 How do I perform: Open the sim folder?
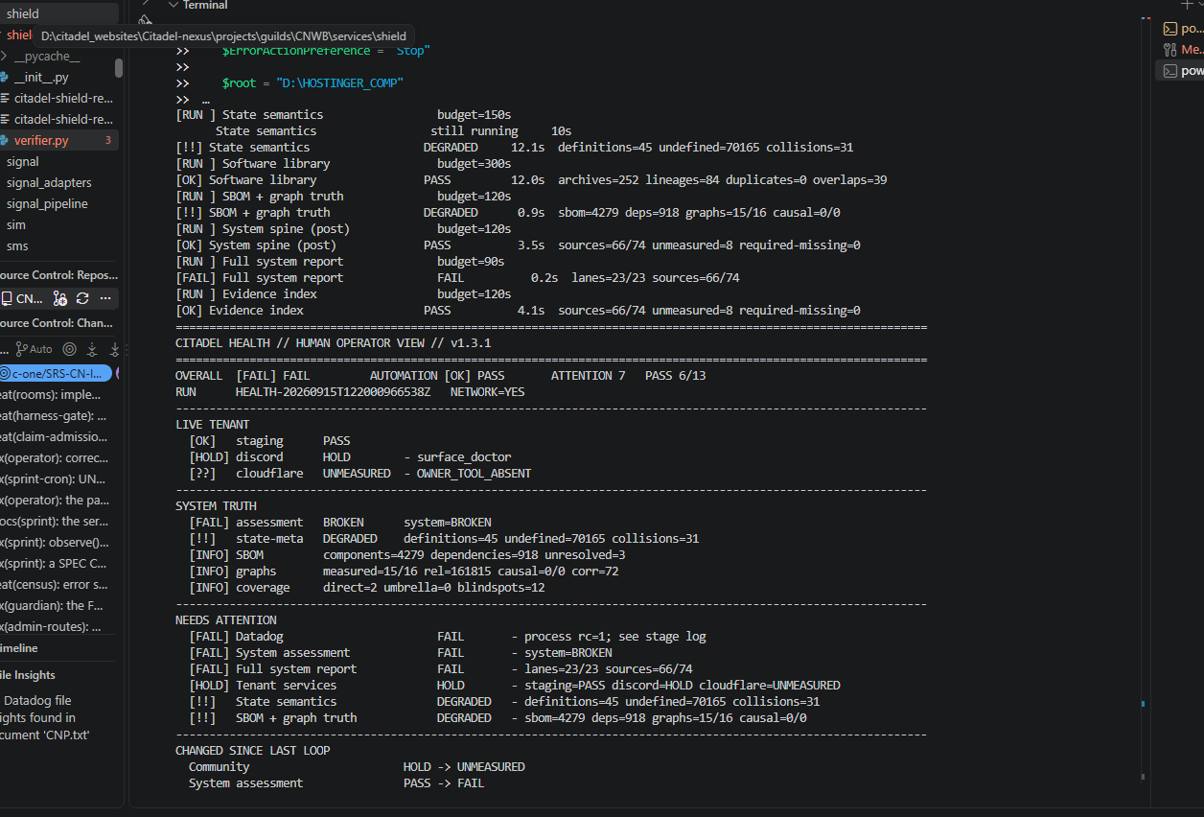tap(17, 224)
